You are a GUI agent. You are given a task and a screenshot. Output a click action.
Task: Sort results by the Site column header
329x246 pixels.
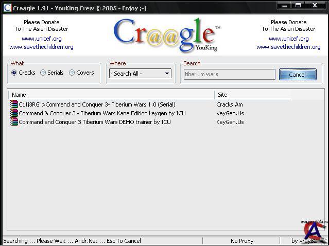click(x=252, y=95)
